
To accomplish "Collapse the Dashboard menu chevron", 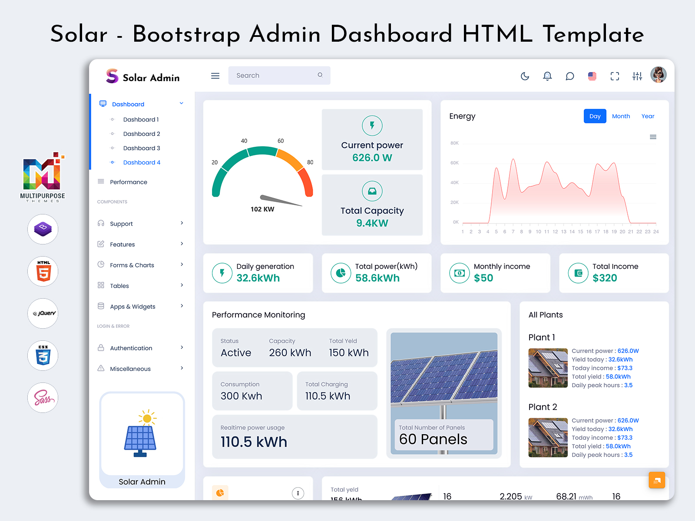I will (x=181, y=103).
